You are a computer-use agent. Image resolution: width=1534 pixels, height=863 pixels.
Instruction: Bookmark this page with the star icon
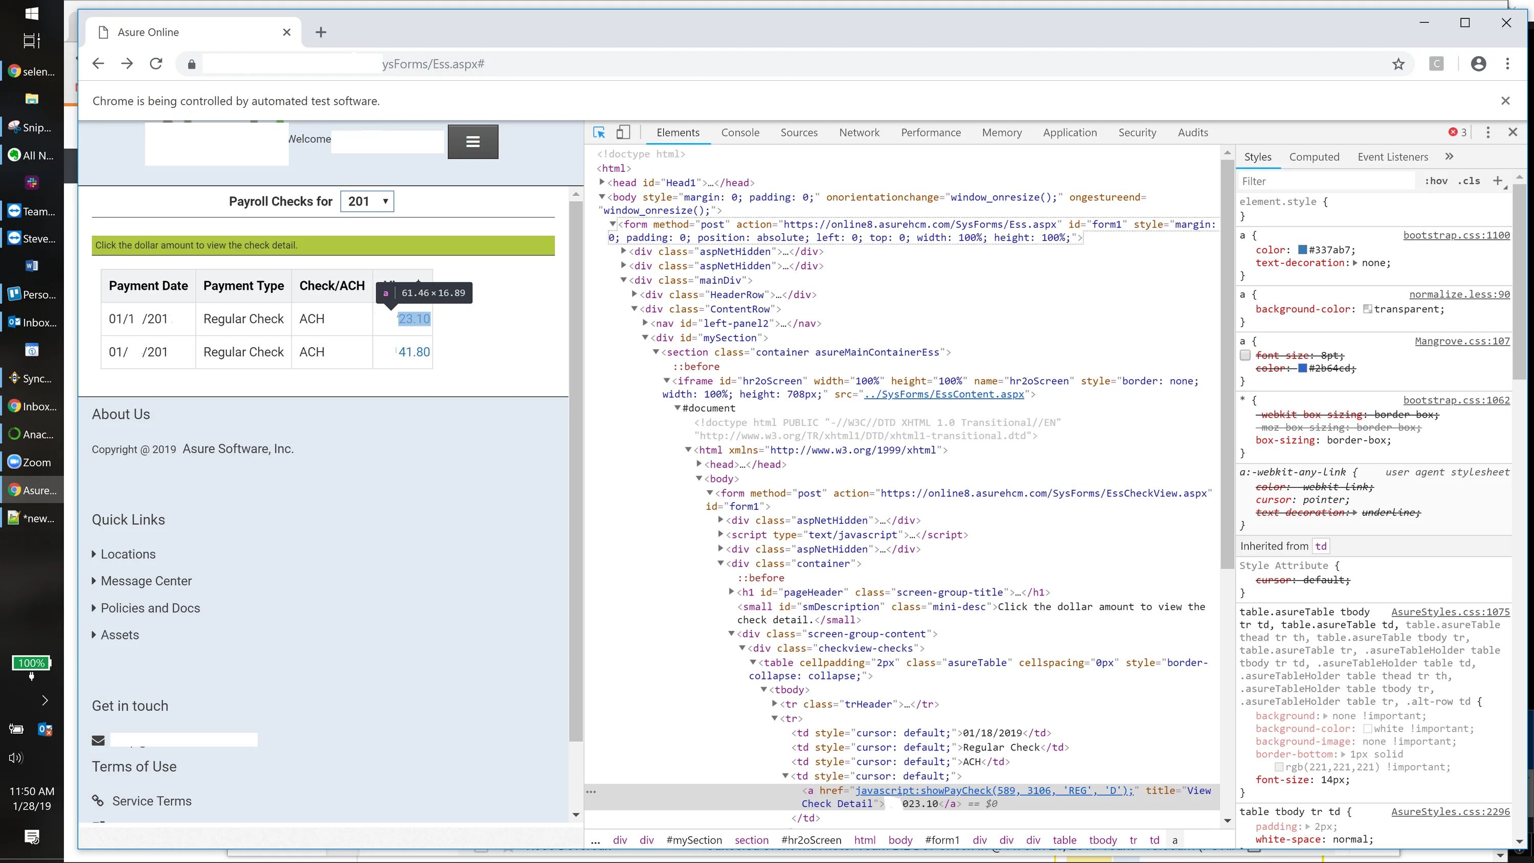[1398, 64]
